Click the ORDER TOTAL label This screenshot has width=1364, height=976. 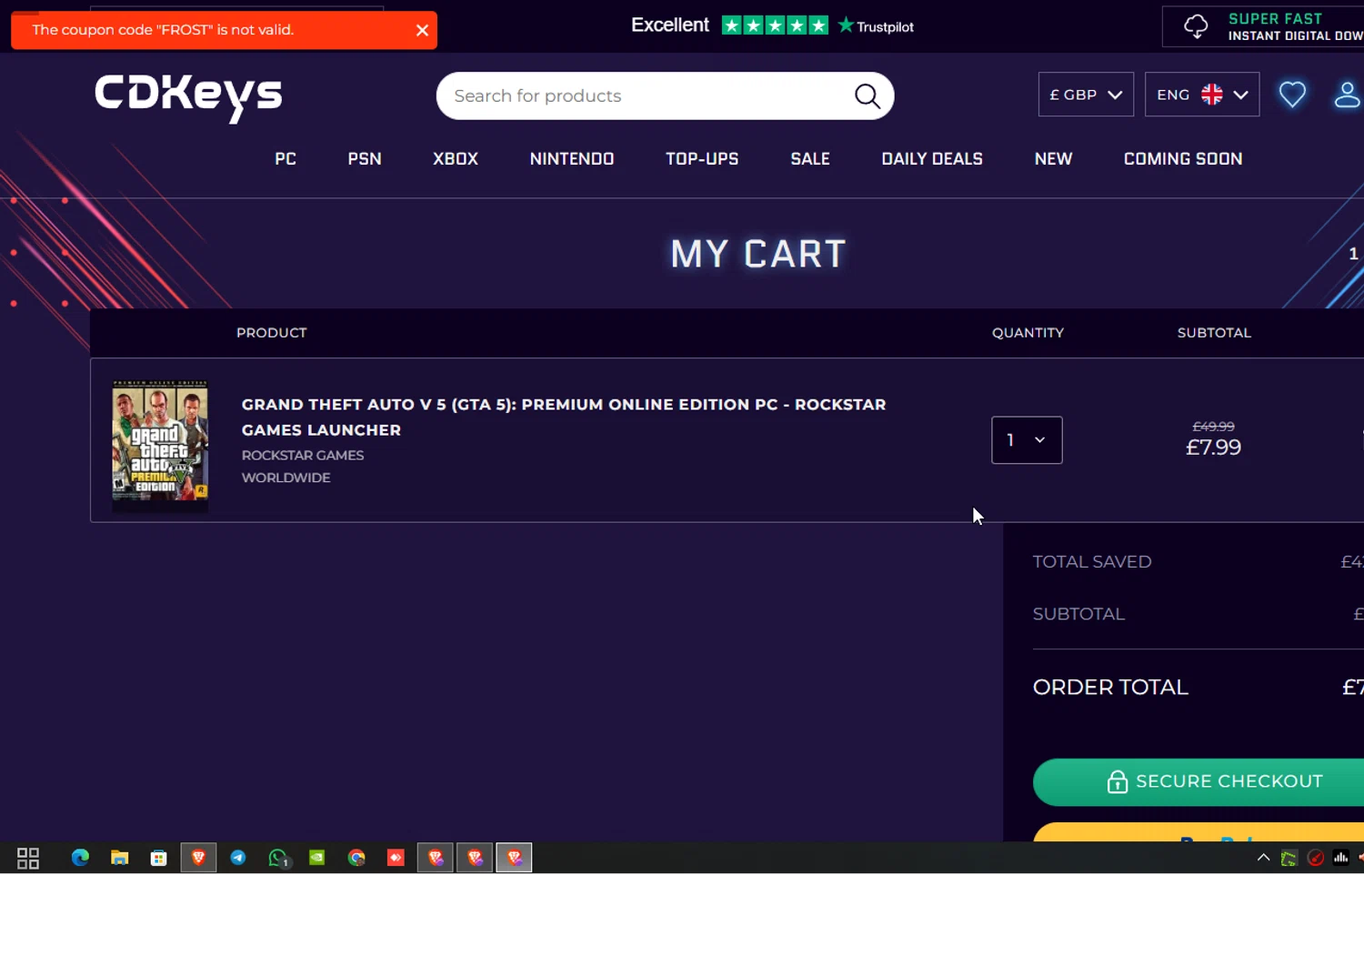pyautogui.click(x=1110, y=688)
